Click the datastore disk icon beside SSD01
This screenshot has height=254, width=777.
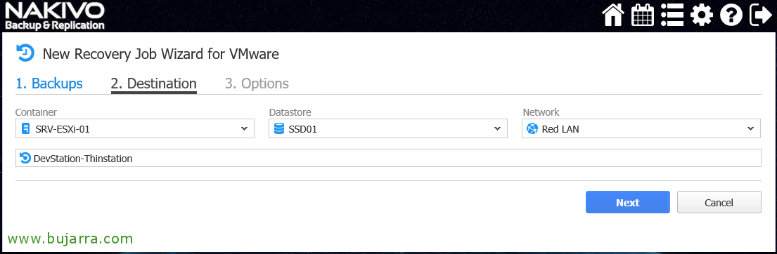(279, 129)
